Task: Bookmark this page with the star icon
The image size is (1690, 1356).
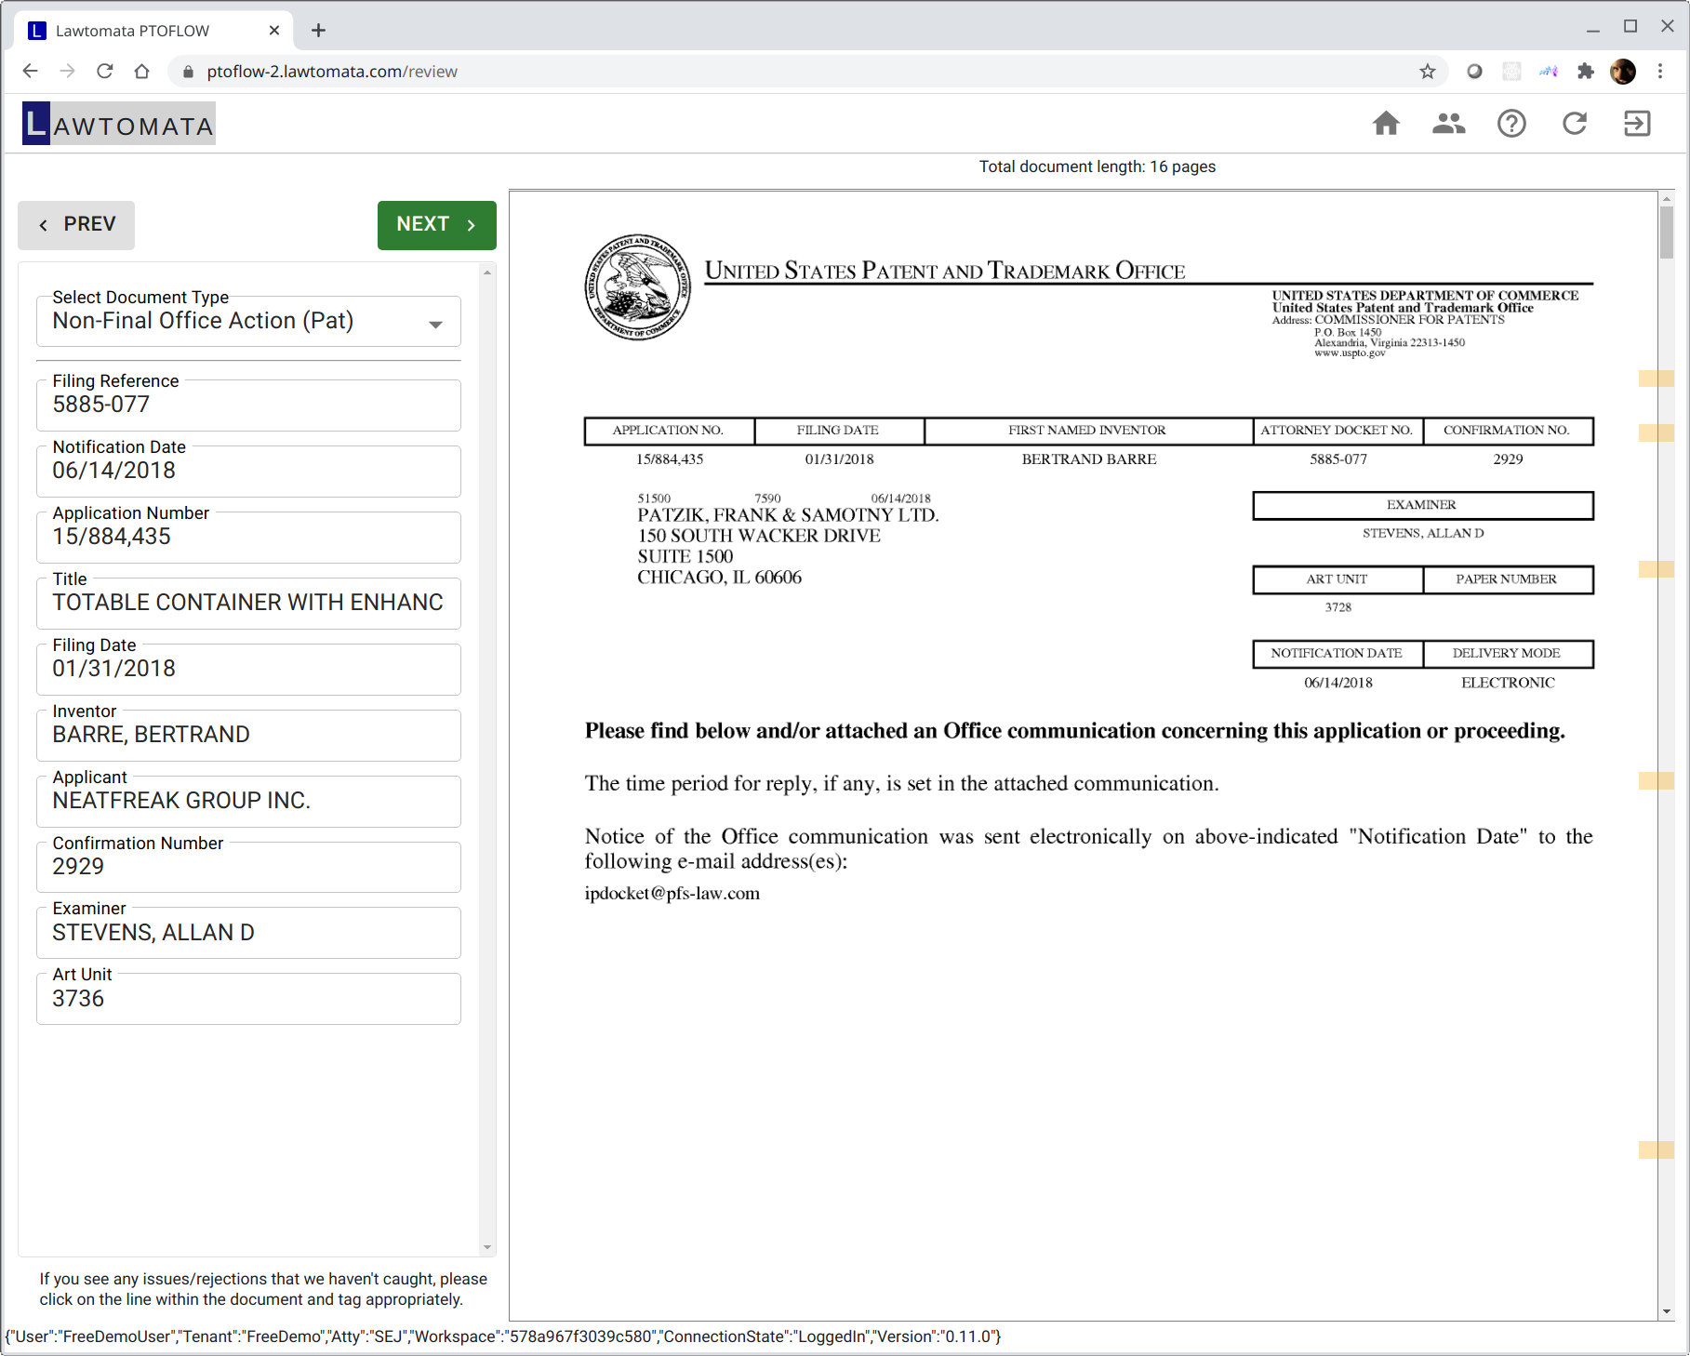Action: pyautogui.click(x=1428, y=72)
